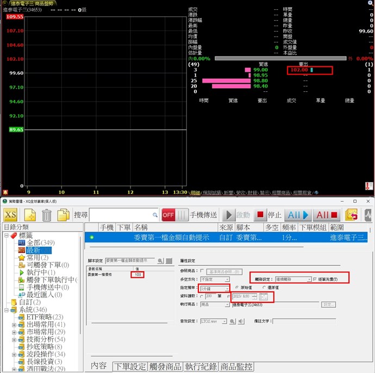This screenshot has height=373, width=375.
Task: Switch to the 下單設定 tab
Action: (129, 366)
